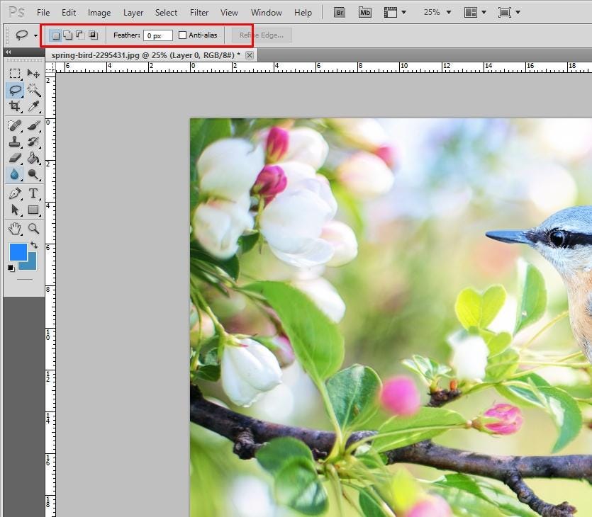Image resolution: width=592 pixels, height=517 pixels.
Task: Select the Crop tool
Action: pos(15,106)
